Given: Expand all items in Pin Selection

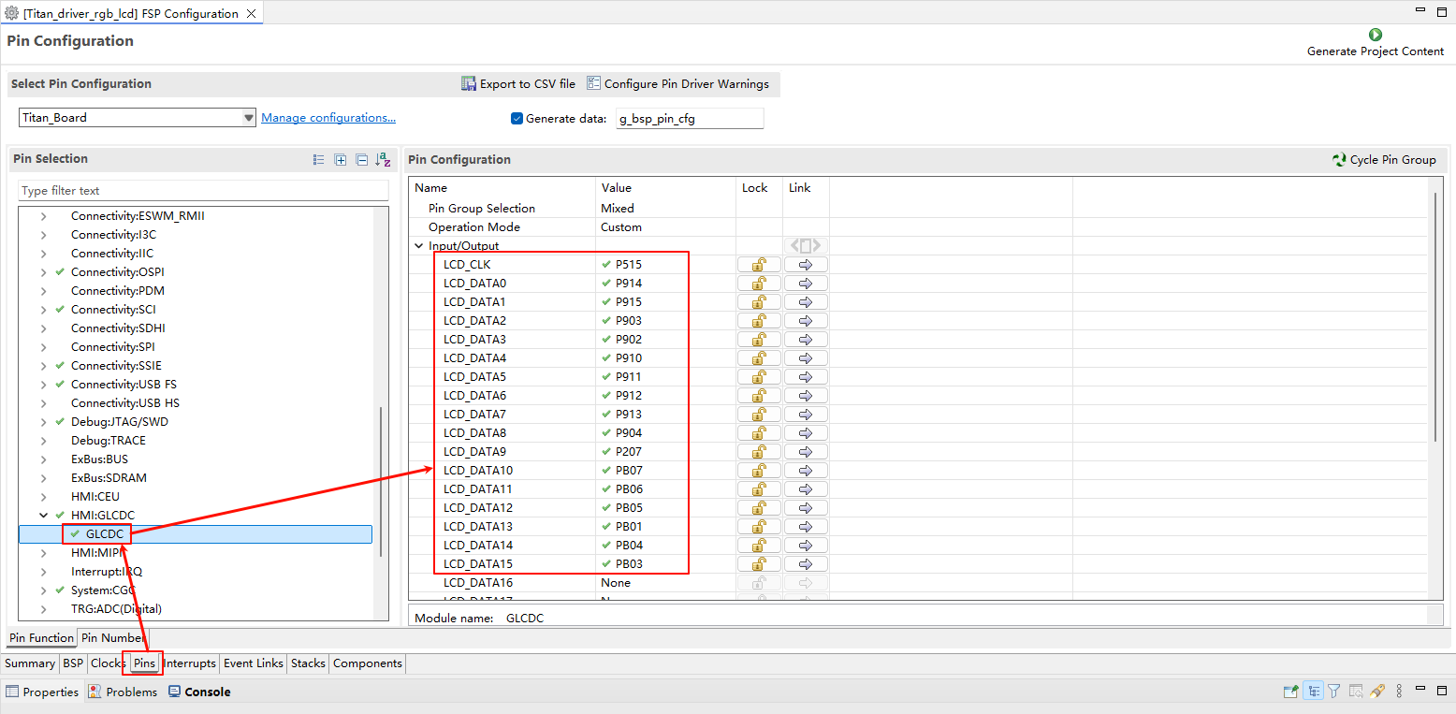Looking at the screenshot, I should [x=341, y=160].
